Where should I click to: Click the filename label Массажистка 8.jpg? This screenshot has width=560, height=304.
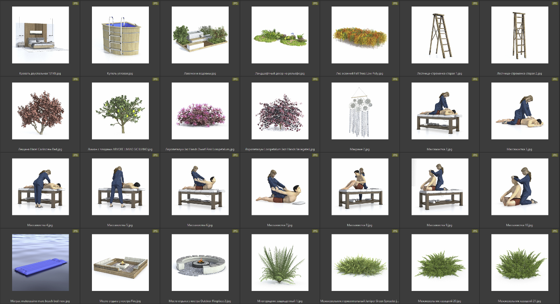pyautogui.click(x=360, y=225)
